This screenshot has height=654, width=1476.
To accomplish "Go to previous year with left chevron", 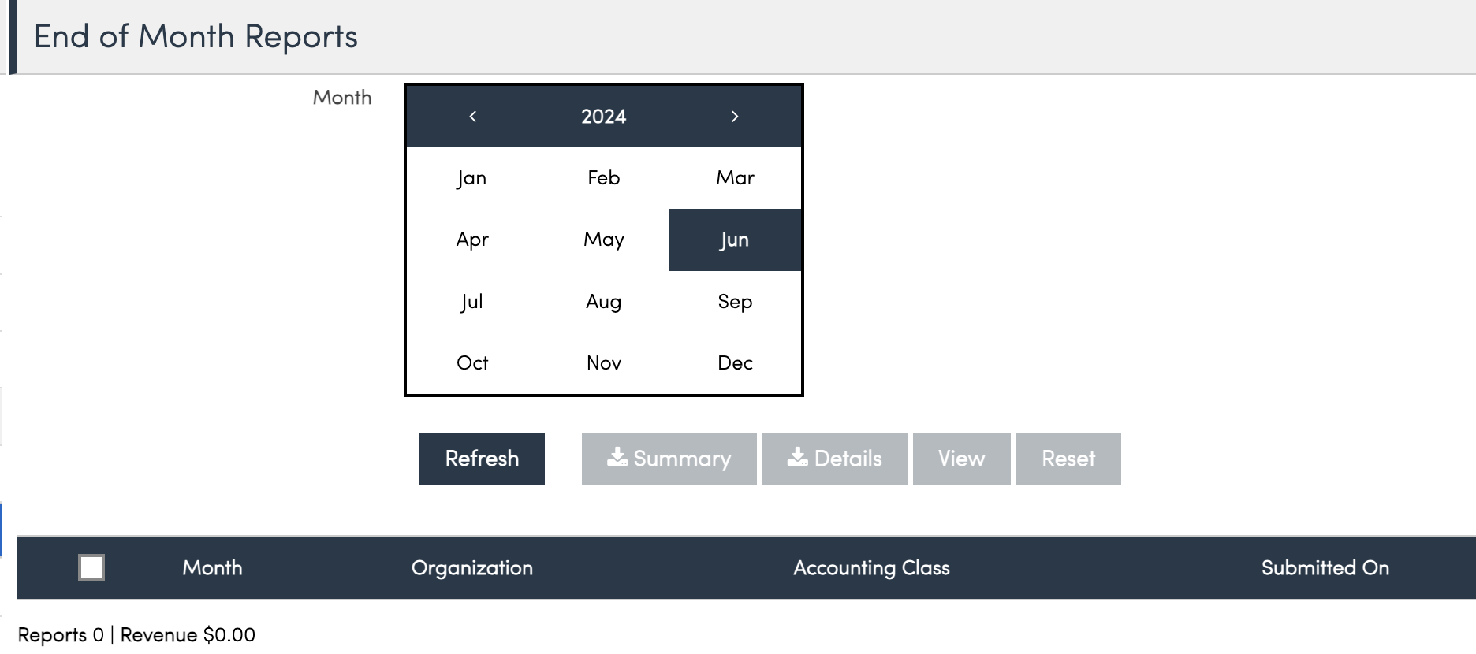I will tap(472, 117).
